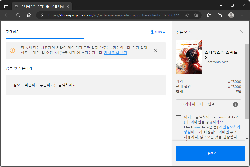Click the address bar URL
Screen dimensions: 250x167
pyautogui.click(x=115, y=15)
